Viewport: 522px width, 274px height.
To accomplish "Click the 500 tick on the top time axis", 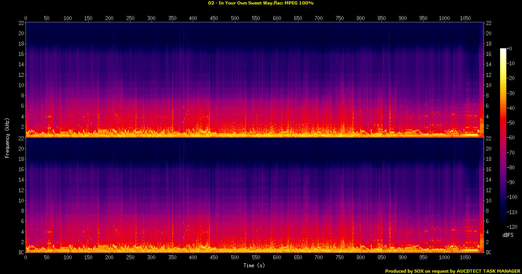I will [x=235, y=18].
